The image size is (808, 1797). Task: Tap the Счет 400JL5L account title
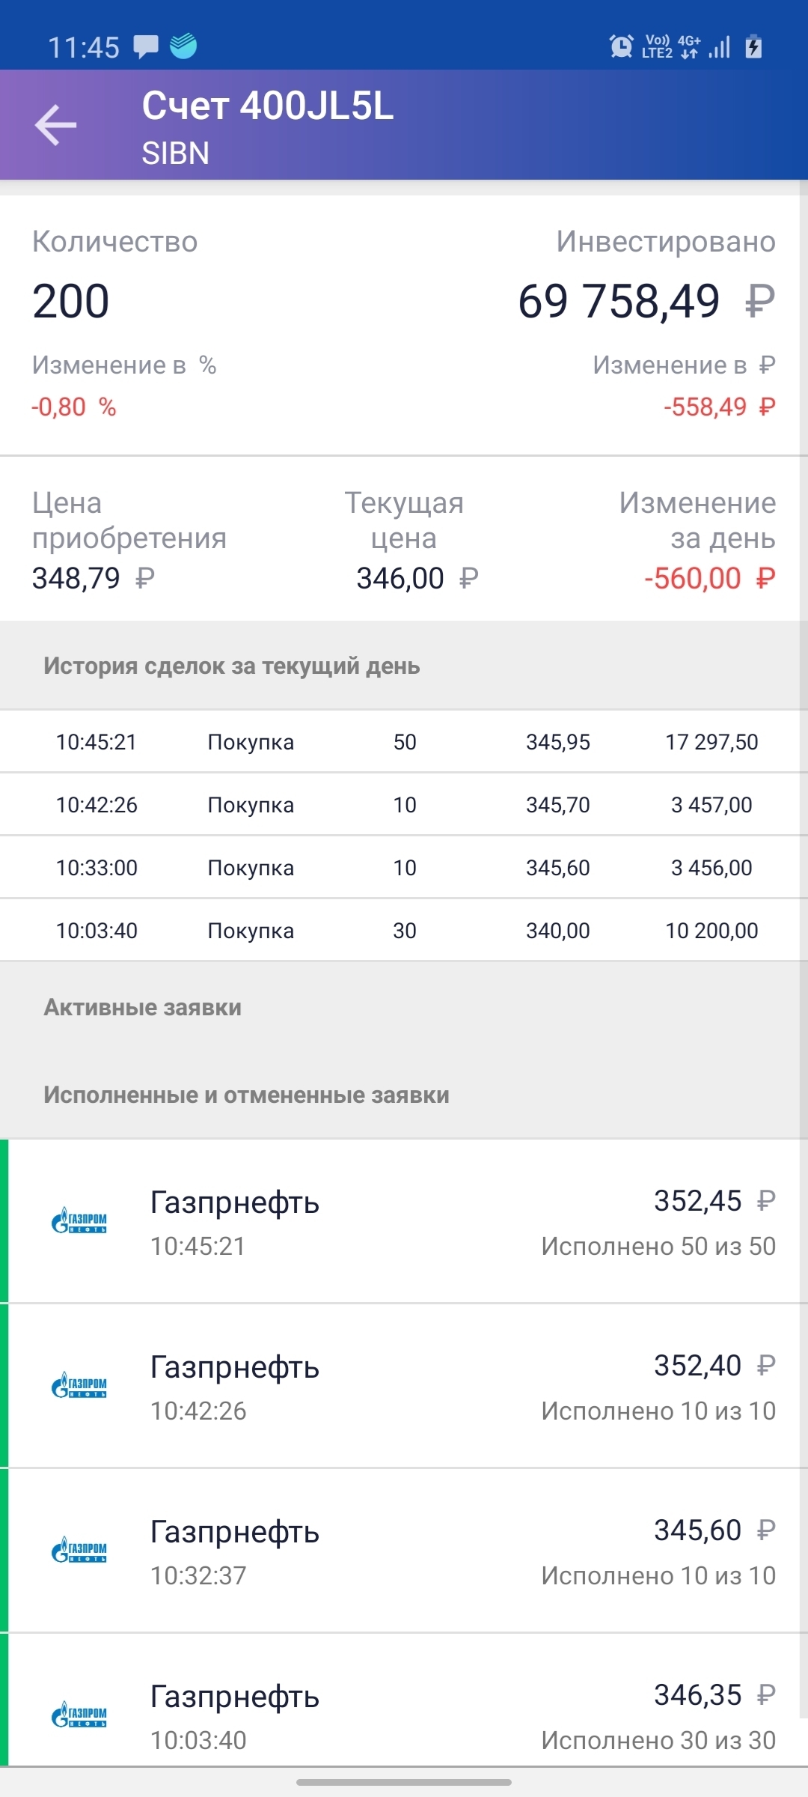[x=268, y=106]
